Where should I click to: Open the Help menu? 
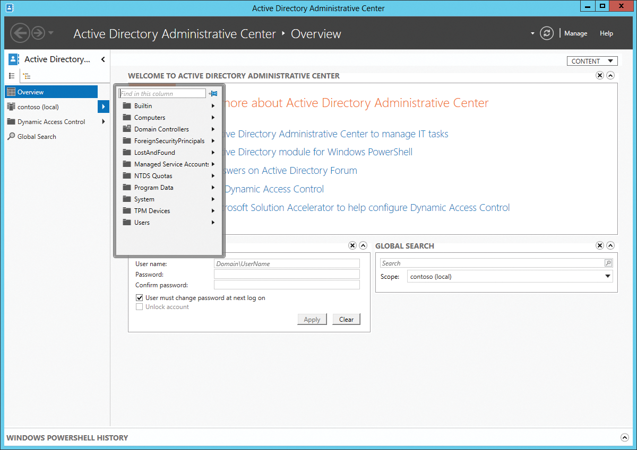point(606,33)
